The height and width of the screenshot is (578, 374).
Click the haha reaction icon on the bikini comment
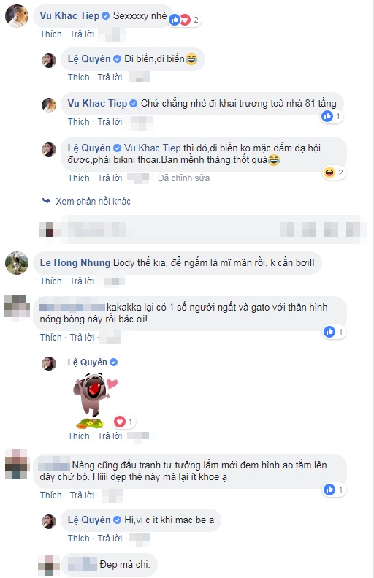point(329,172)
